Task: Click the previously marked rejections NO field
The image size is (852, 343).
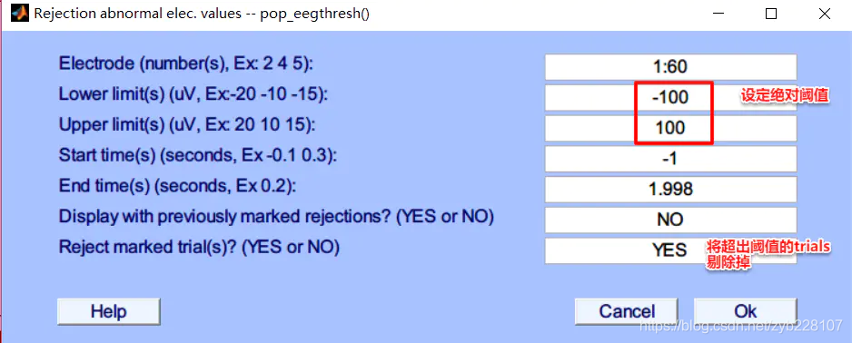Action: (x=670, y=220)
